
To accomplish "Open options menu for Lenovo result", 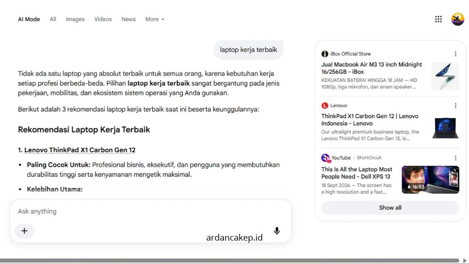I will click(455, 105).
